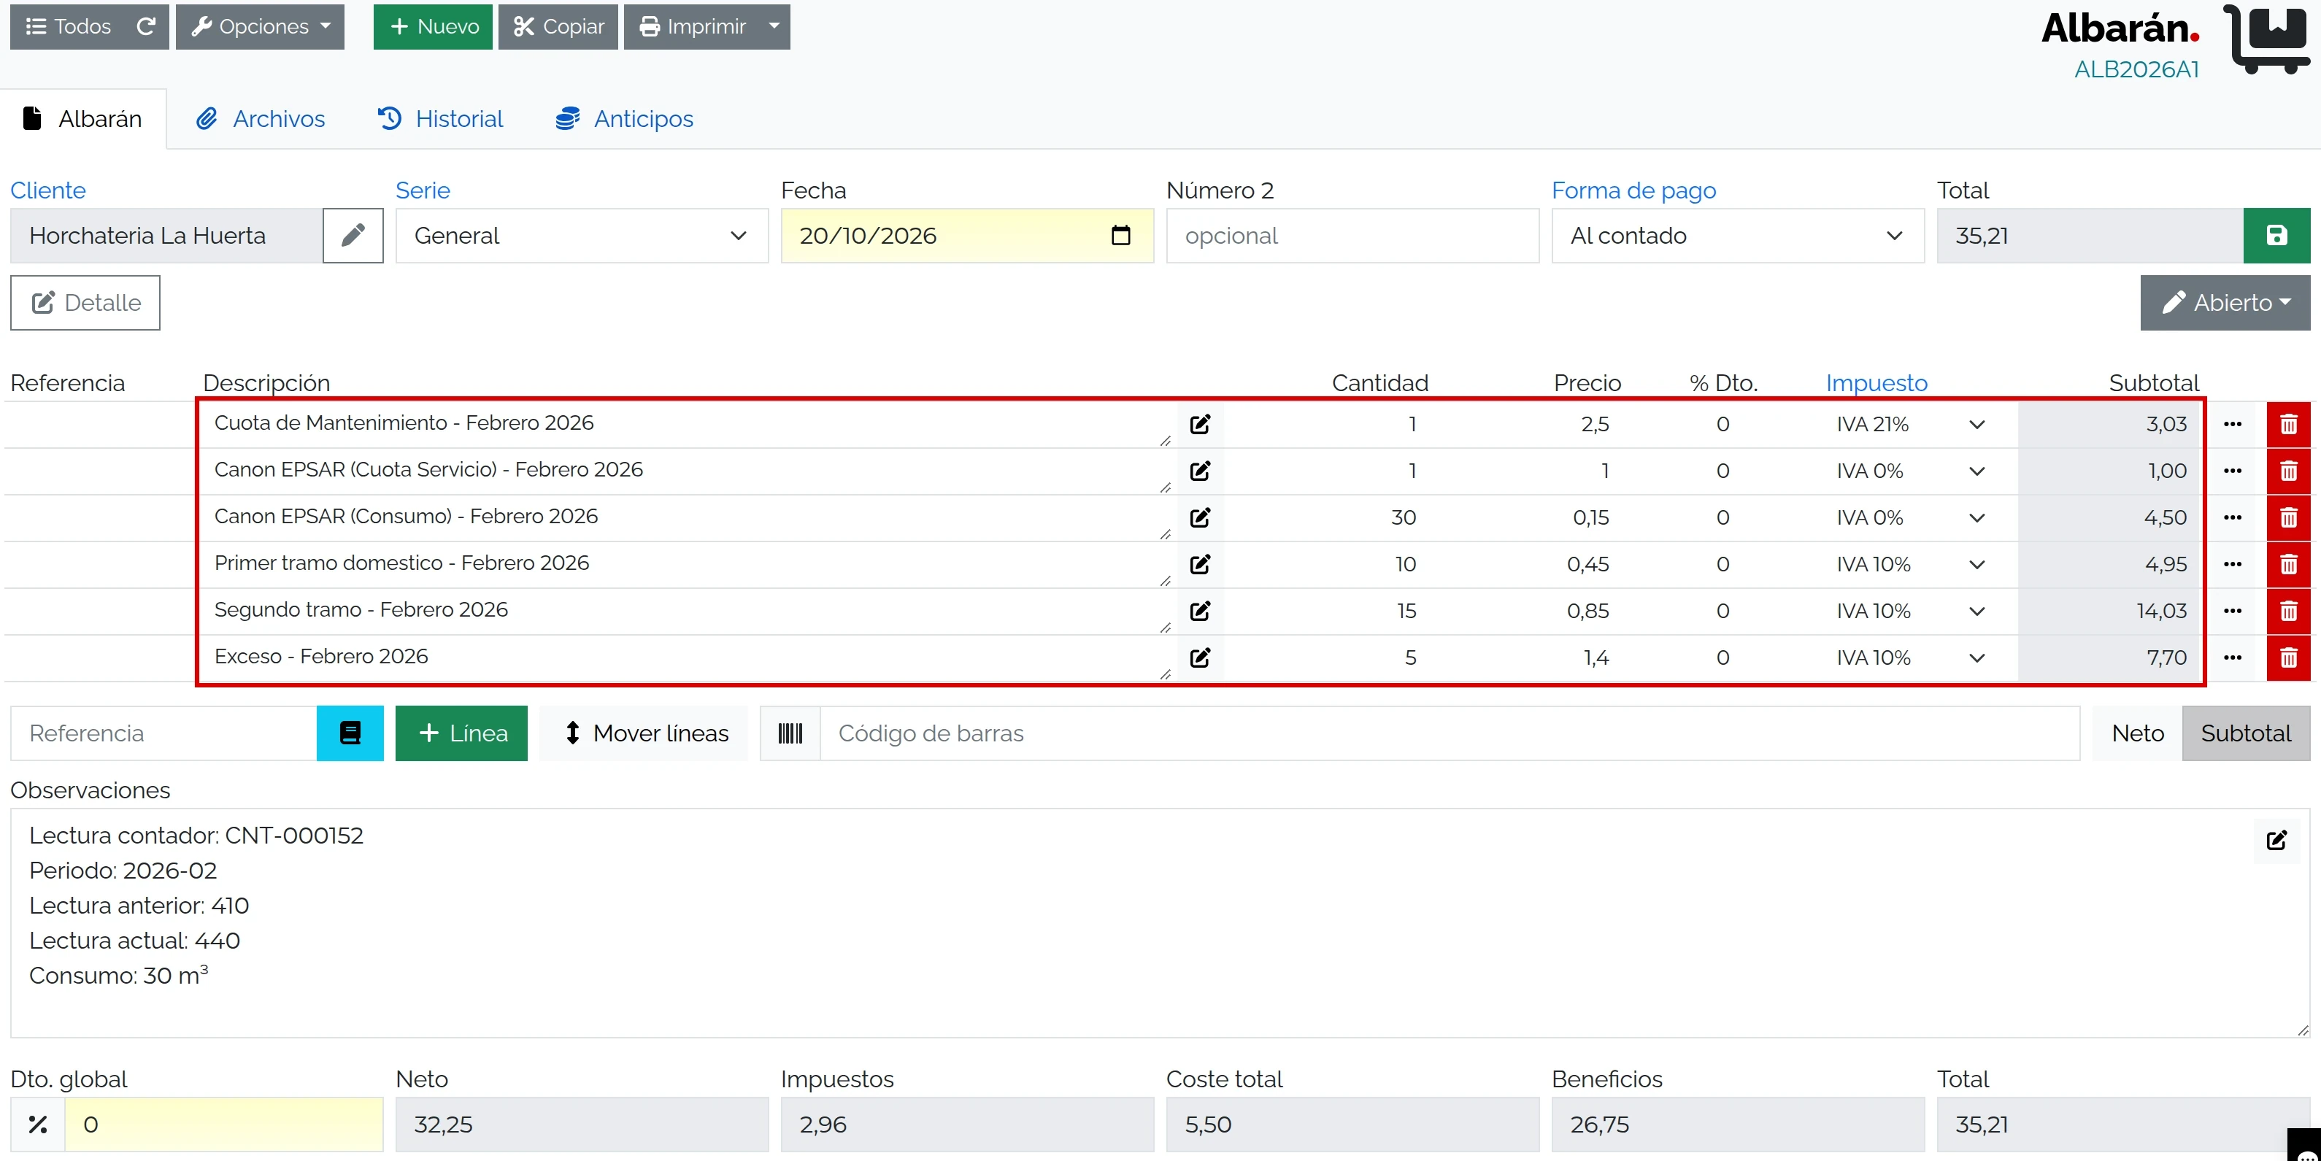
Task: Click the pencil icon beside Horchateria La Huerta
Action: pyautogui.click(x=353, y=236)
